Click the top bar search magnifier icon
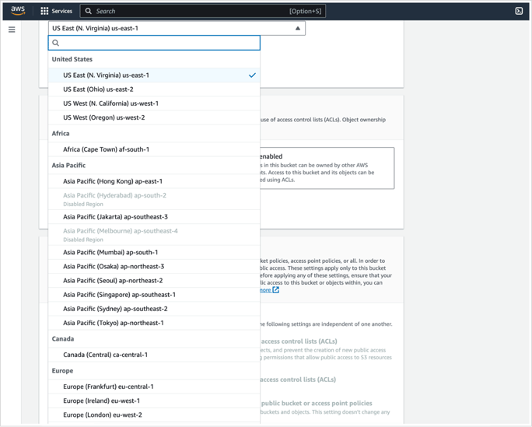This screenshot has height=427, width=532. point(89,11)
